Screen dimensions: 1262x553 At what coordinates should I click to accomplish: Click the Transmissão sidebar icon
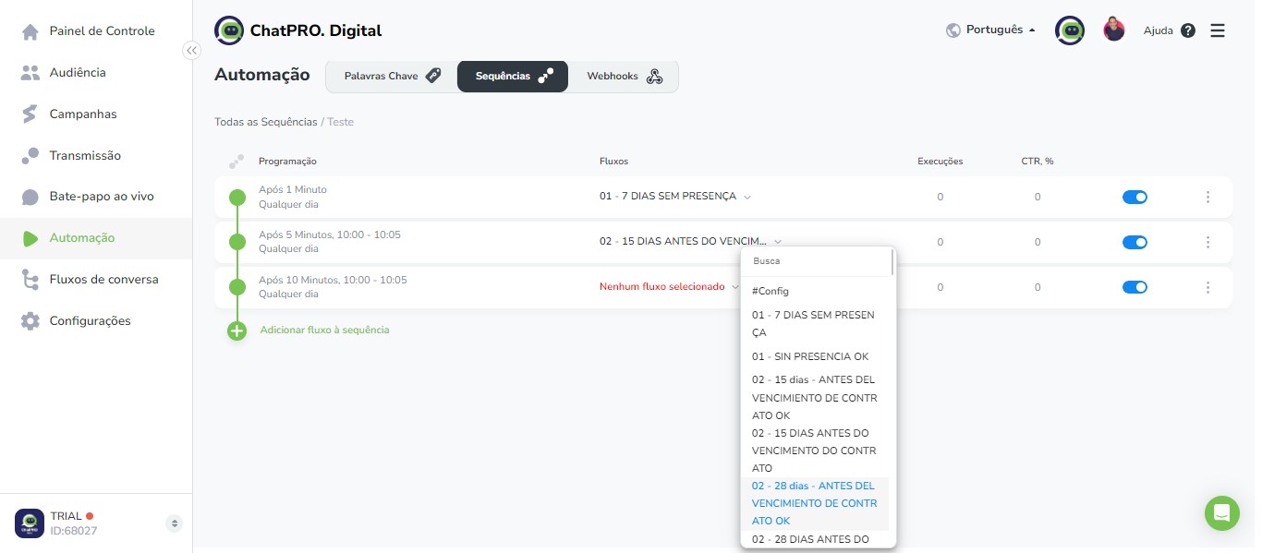click(30, 155)
